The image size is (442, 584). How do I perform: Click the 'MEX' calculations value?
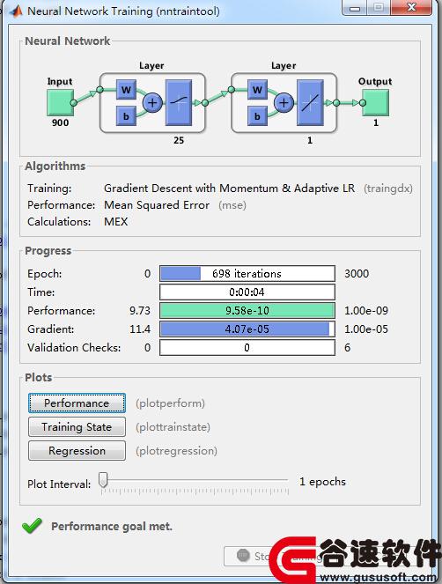(116, 222)
